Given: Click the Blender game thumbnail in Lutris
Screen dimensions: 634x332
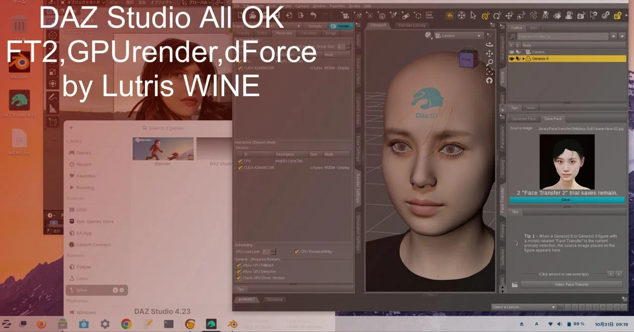Looking at the screenshot, I should (x=163, y=149).
